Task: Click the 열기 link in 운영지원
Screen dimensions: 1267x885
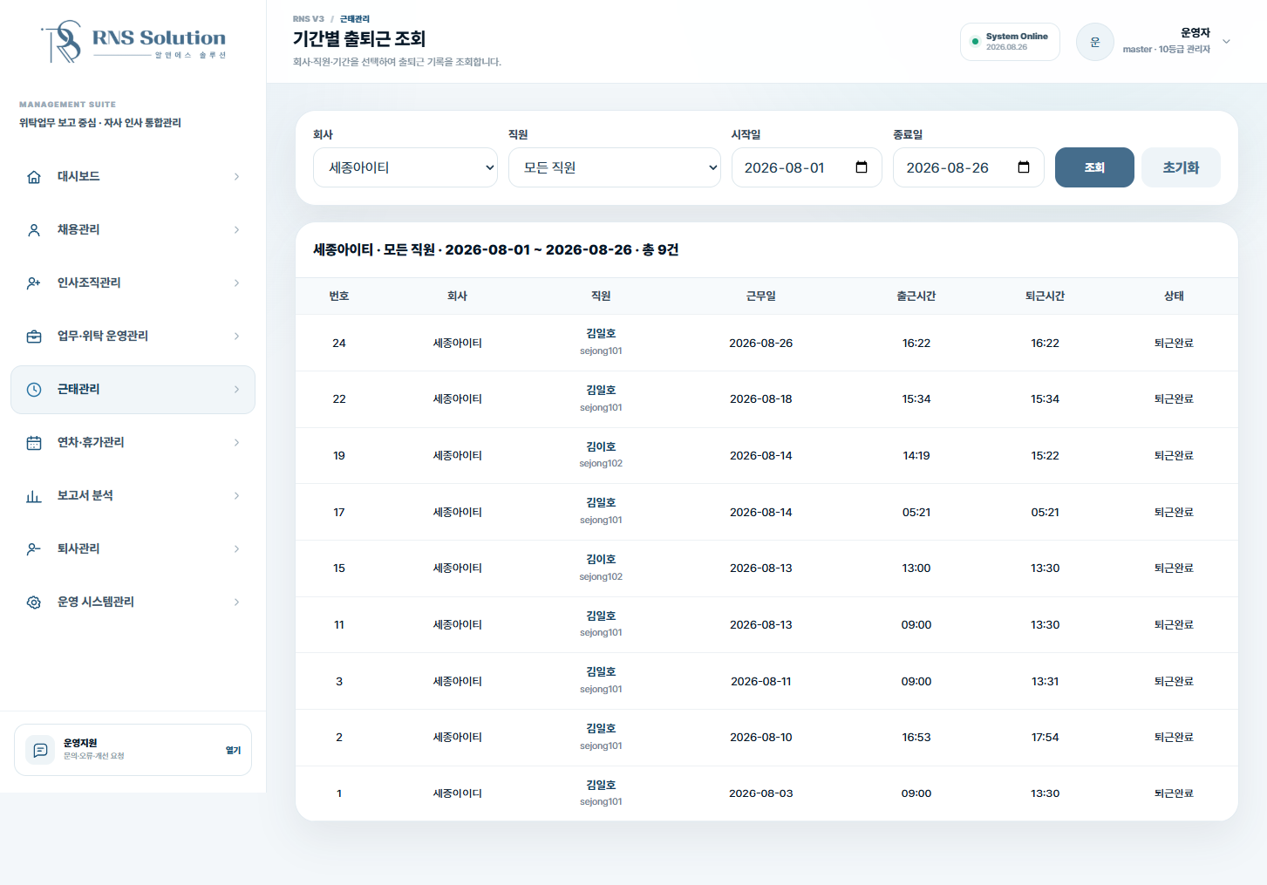Action: pos(233,751)
